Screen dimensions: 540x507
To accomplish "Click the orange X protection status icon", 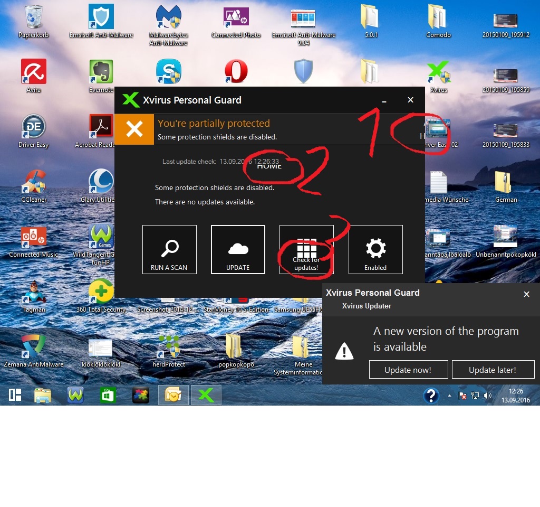I will [x=134, y=129].
